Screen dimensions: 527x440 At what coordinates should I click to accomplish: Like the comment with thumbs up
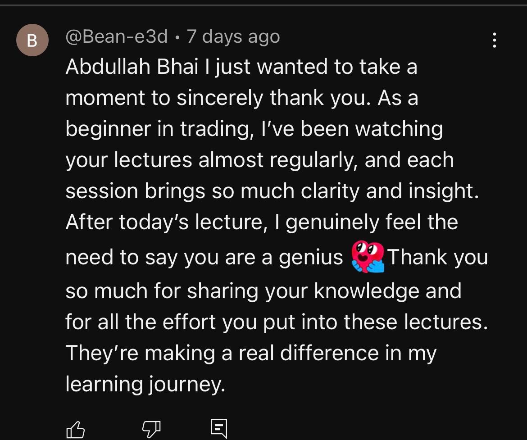click(75, 429)
